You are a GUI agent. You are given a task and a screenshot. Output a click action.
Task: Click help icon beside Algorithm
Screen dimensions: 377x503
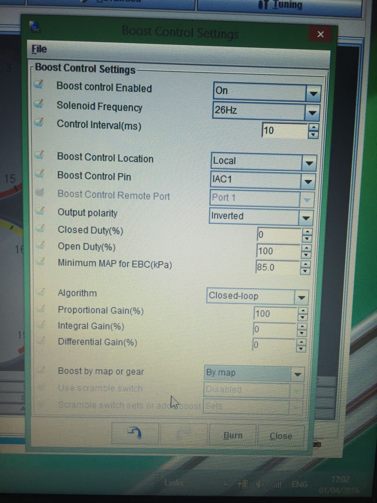(x=41, y=292)
